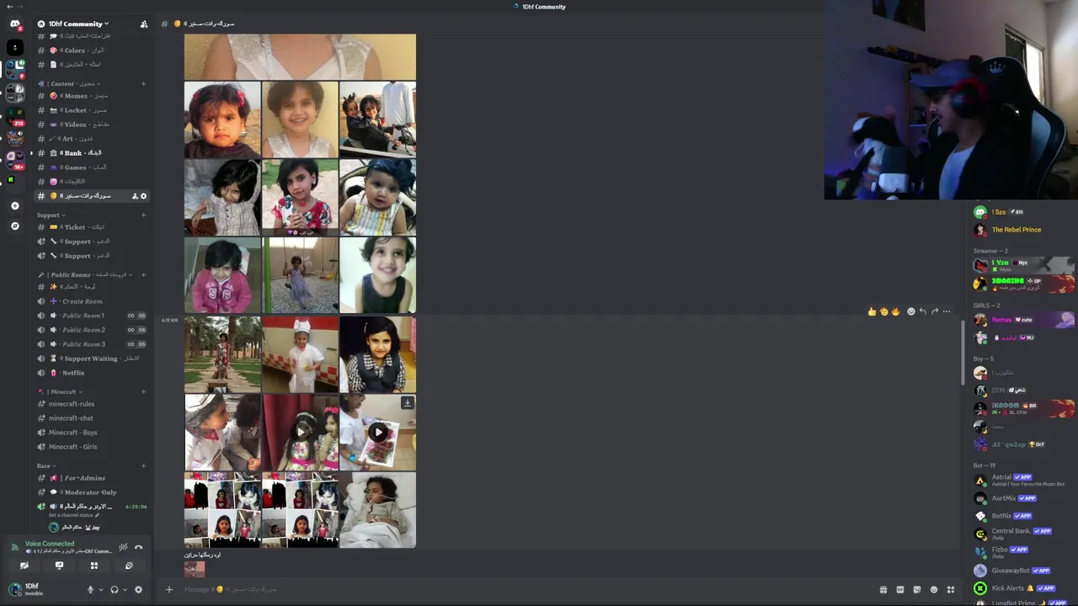The width and height of the screenshot is (1078, 606).
Task: Join Minecraft - Boys voice channel
Action: point(92,433)
